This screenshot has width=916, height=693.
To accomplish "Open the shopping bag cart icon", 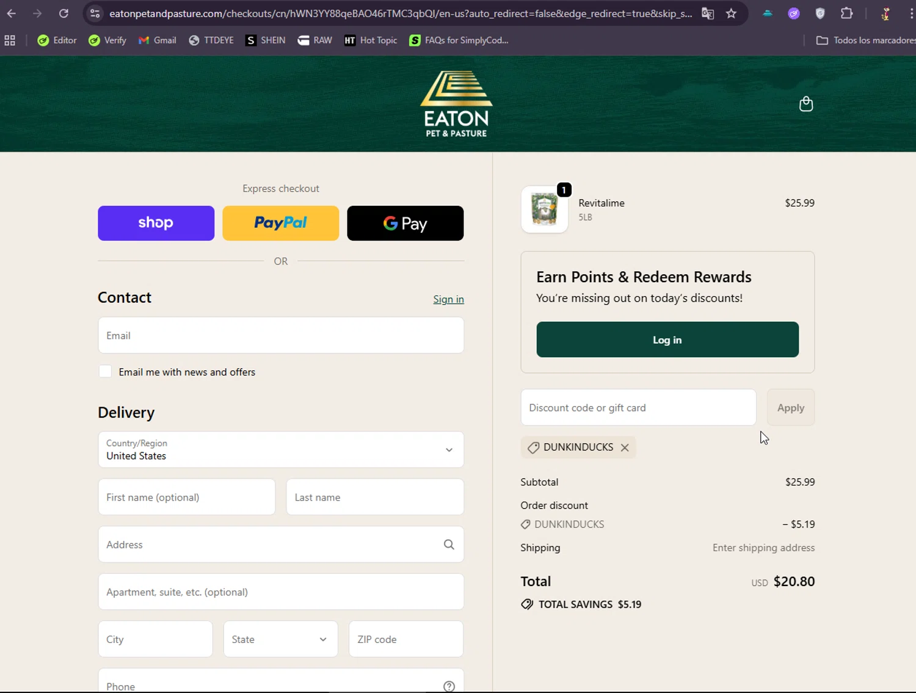I will pos(806,104).
